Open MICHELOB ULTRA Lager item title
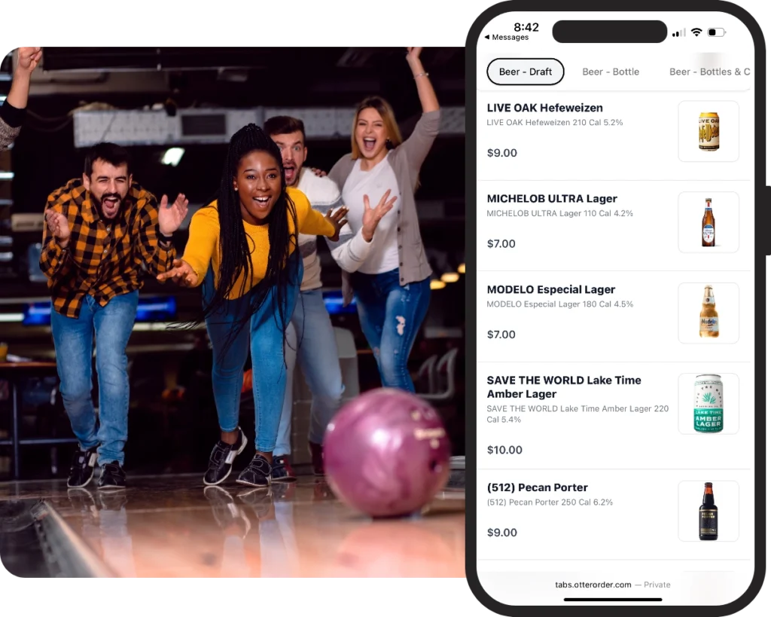The image size is (771, 617). [552, 199]
